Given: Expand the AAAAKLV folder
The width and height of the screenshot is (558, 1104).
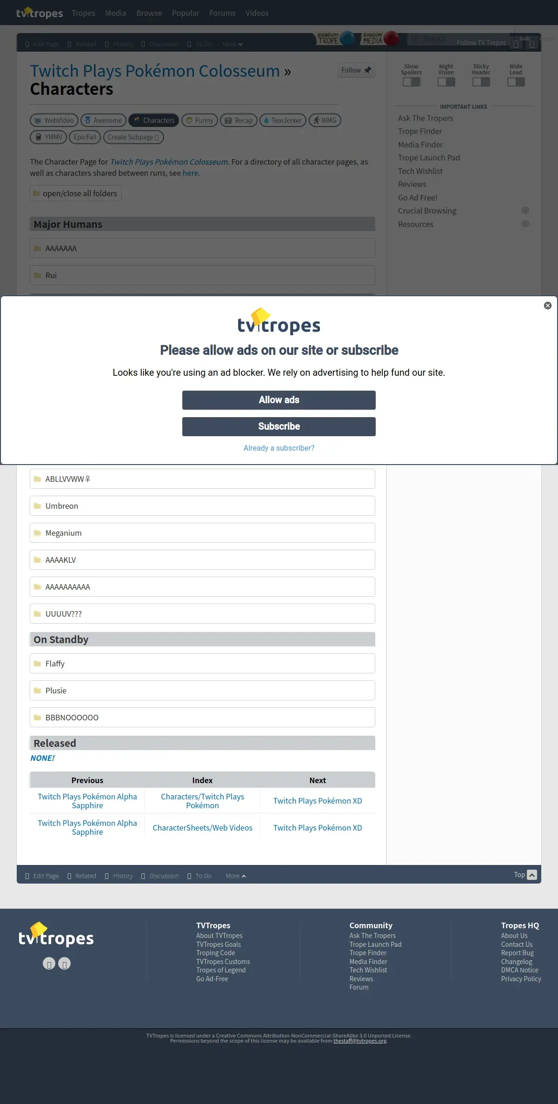Looking at the screenshot, I should [x=202, y=560].
